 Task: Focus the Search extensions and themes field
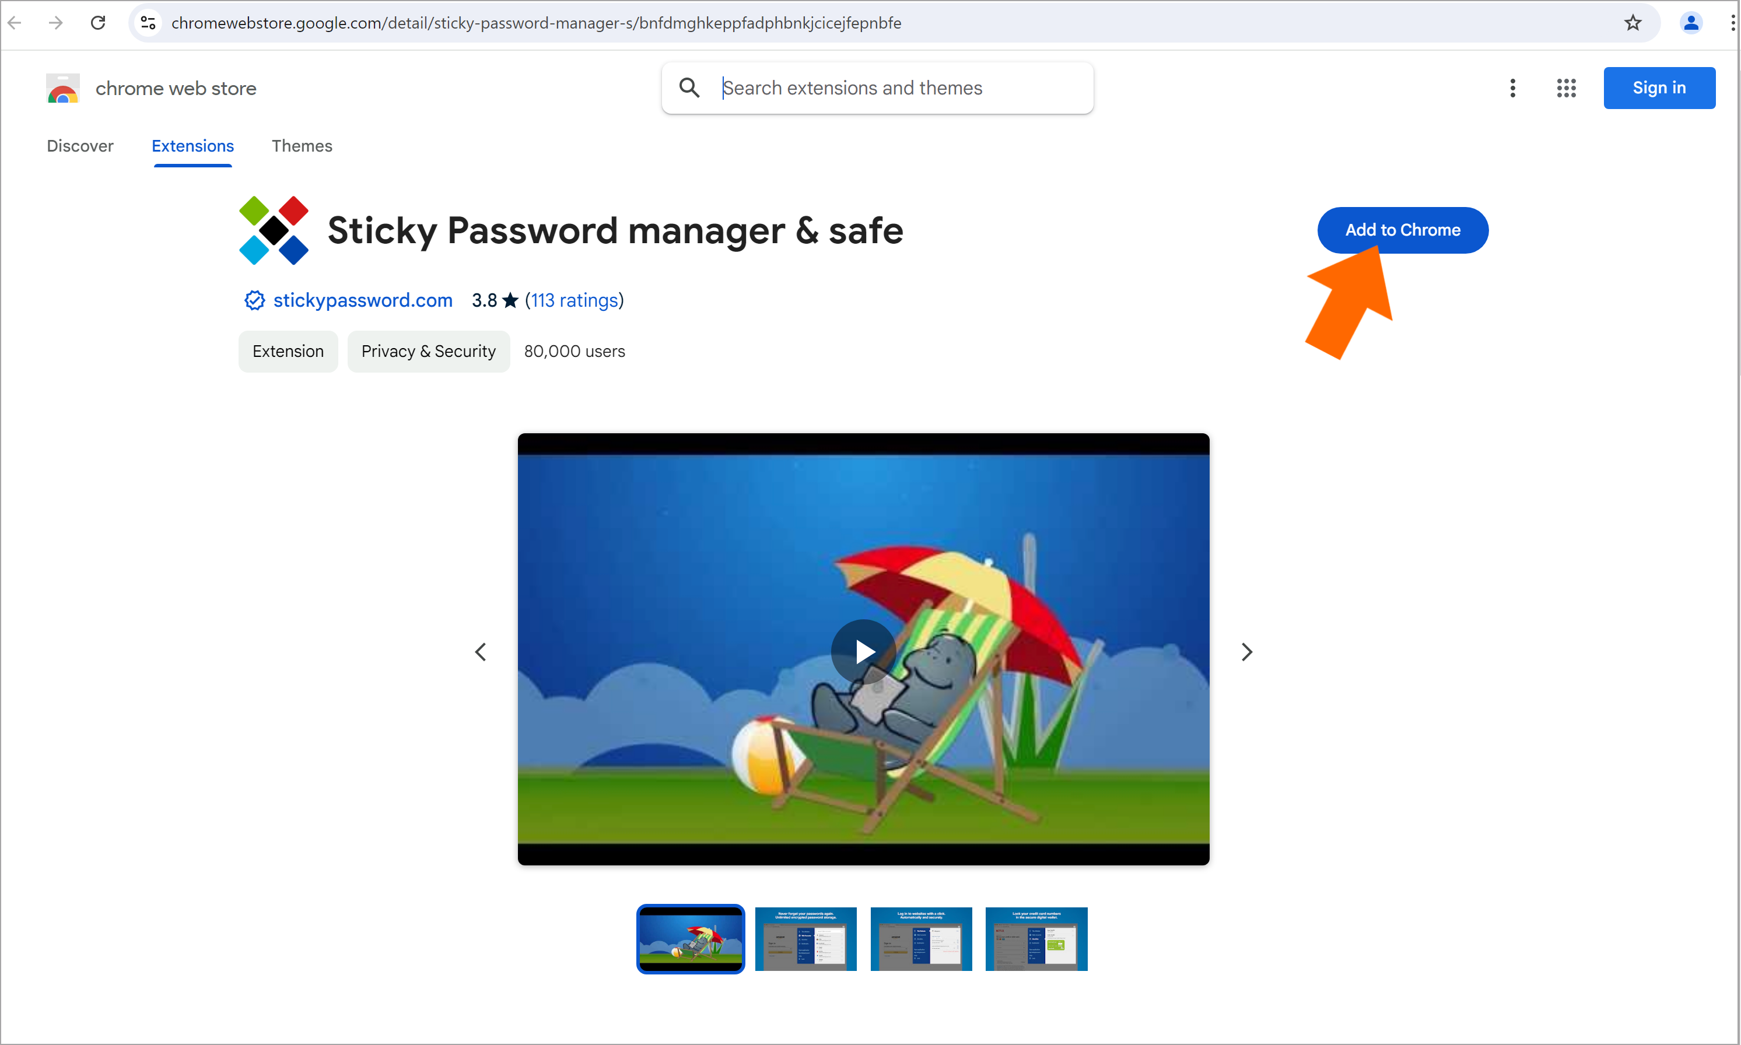(x=877, y=88)
